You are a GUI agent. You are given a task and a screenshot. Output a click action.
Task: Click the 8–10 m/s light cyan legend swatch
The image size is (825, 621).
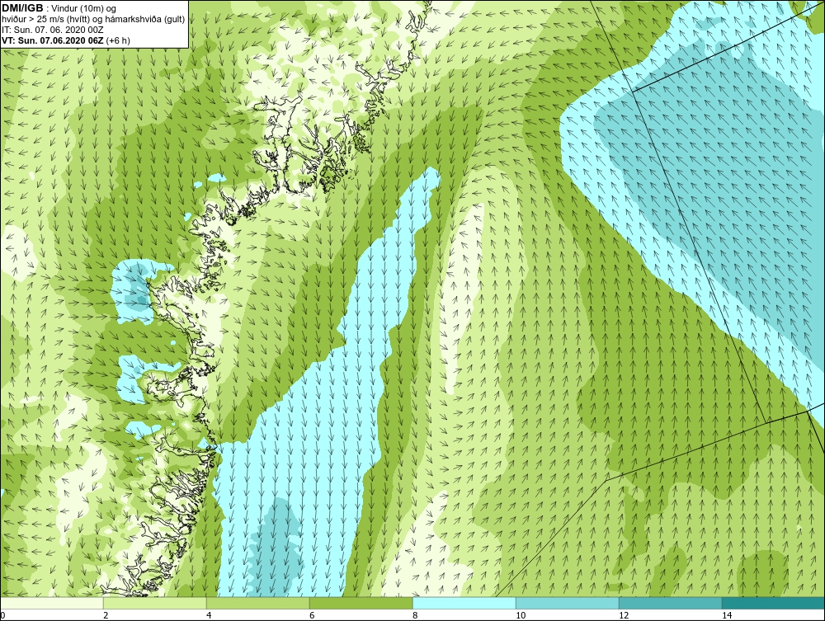464,603
